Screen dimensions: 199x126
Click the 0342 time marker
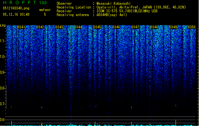pyautogui.click(x=40, y=27)
